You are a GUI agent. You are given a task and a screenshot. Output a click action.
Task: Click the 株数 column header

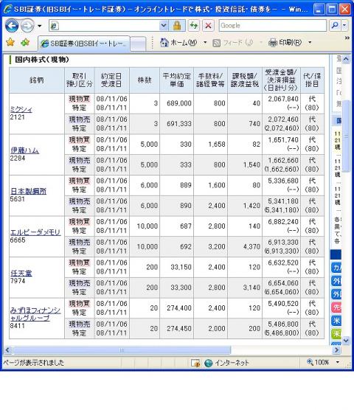(145, 80)
